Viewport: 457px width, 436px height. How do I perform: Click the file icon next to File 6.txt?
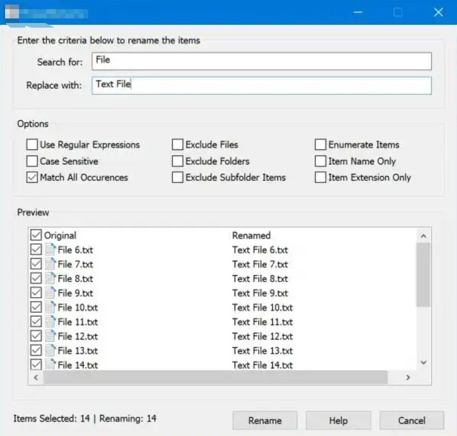[x=50, y=250]
